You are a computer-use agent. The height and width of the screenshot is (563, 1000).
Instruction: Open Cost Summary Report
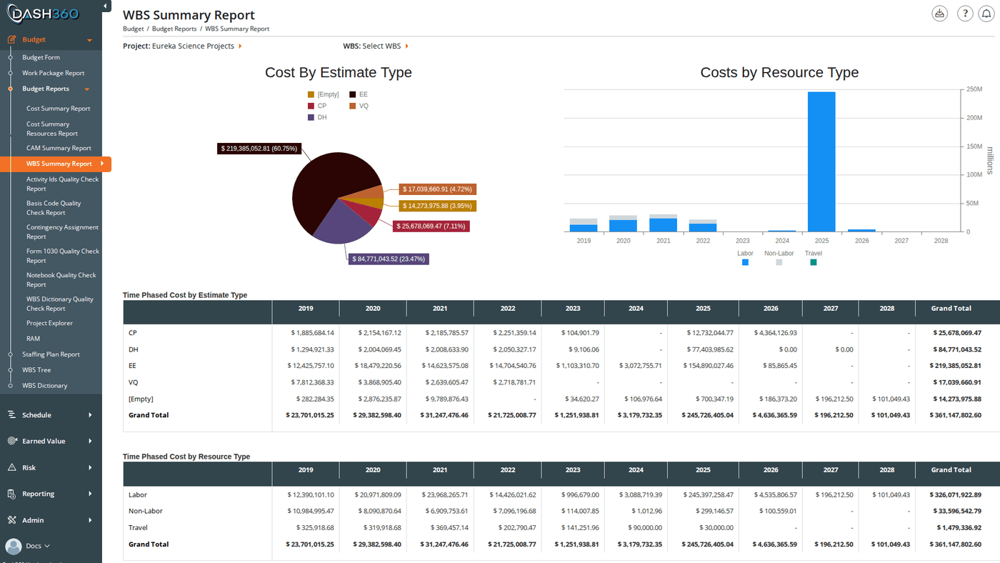(59, 109)
